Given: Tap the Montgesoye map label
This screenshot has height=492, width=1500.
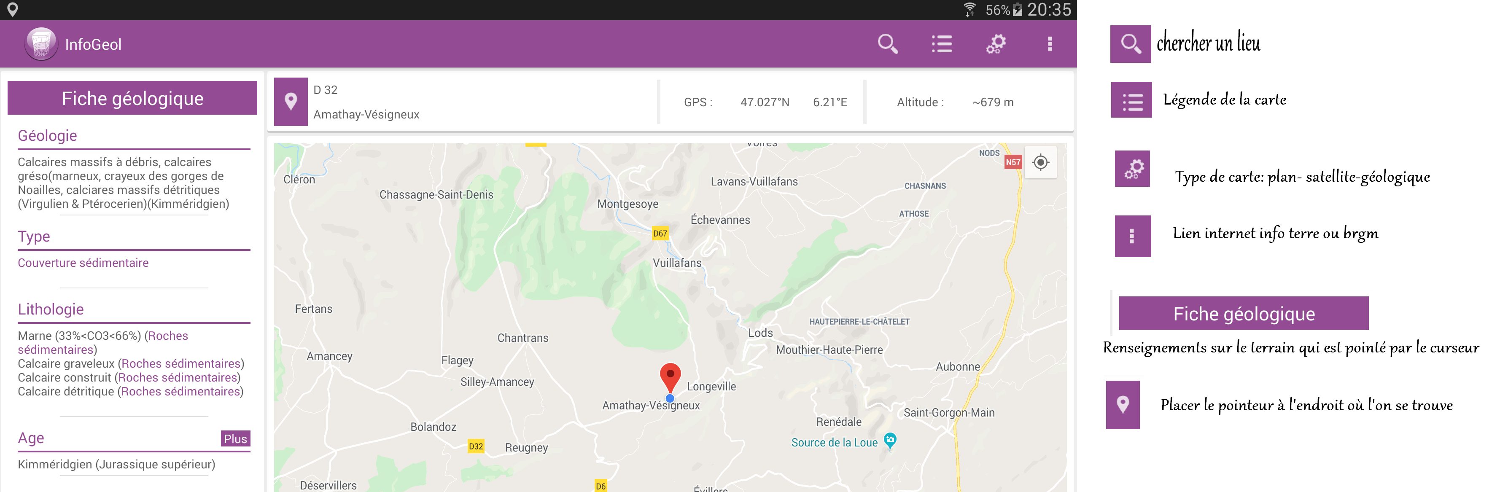Looking at the screenshot, I should click(628, 204).
